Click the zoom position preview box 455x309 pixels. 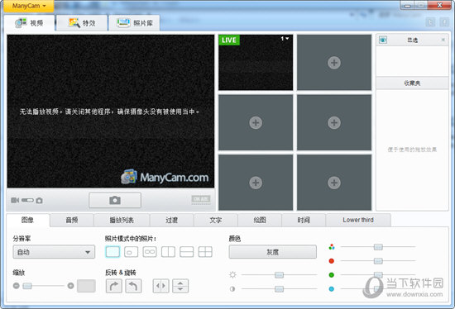[86, 286]
